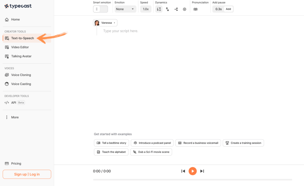Open Video Editor in sidebar

20,47
